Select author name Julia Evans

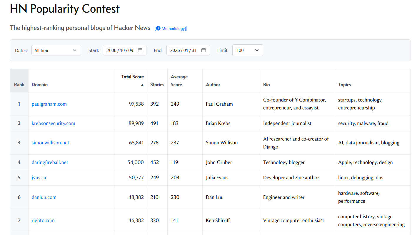pos(217,177)
